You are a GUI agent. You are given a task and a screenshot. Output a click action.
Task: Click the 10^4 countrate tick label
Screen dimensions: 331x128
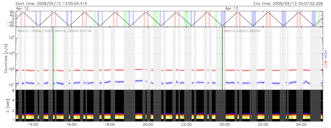[11, 38]
